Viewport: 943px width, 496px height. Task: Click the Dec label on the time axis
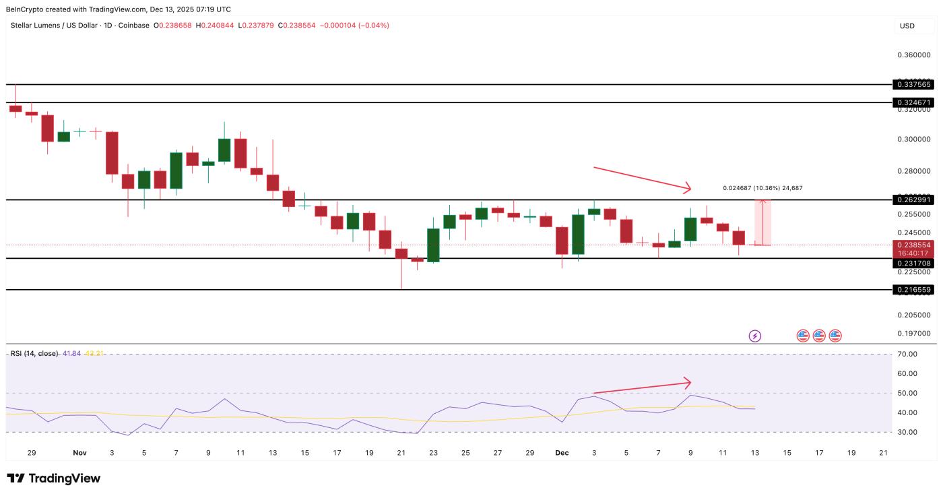tap(561, 454)
